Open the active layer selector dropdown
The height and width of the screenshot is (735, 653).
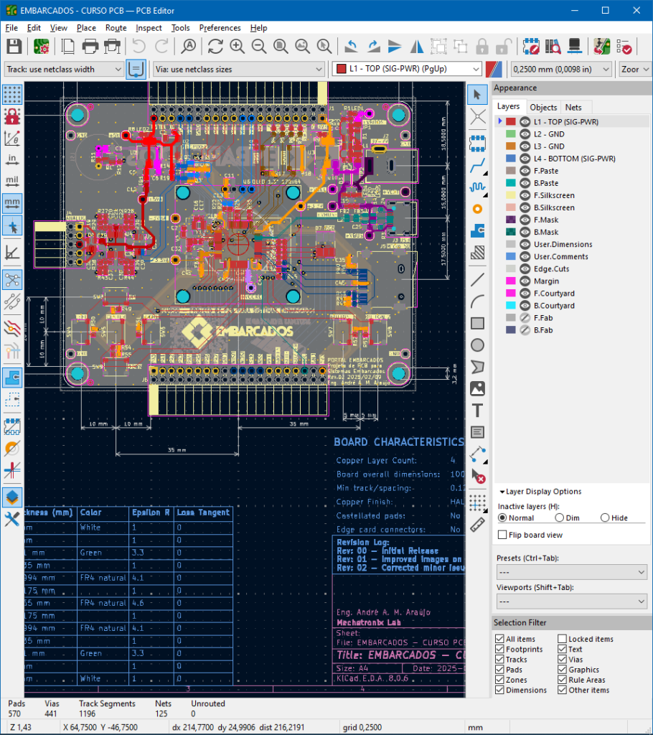coord(407,69)
